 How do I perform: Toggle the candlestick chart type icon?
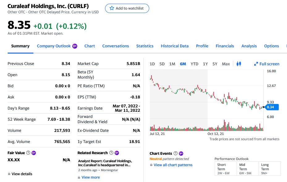[x=239, y=64]
